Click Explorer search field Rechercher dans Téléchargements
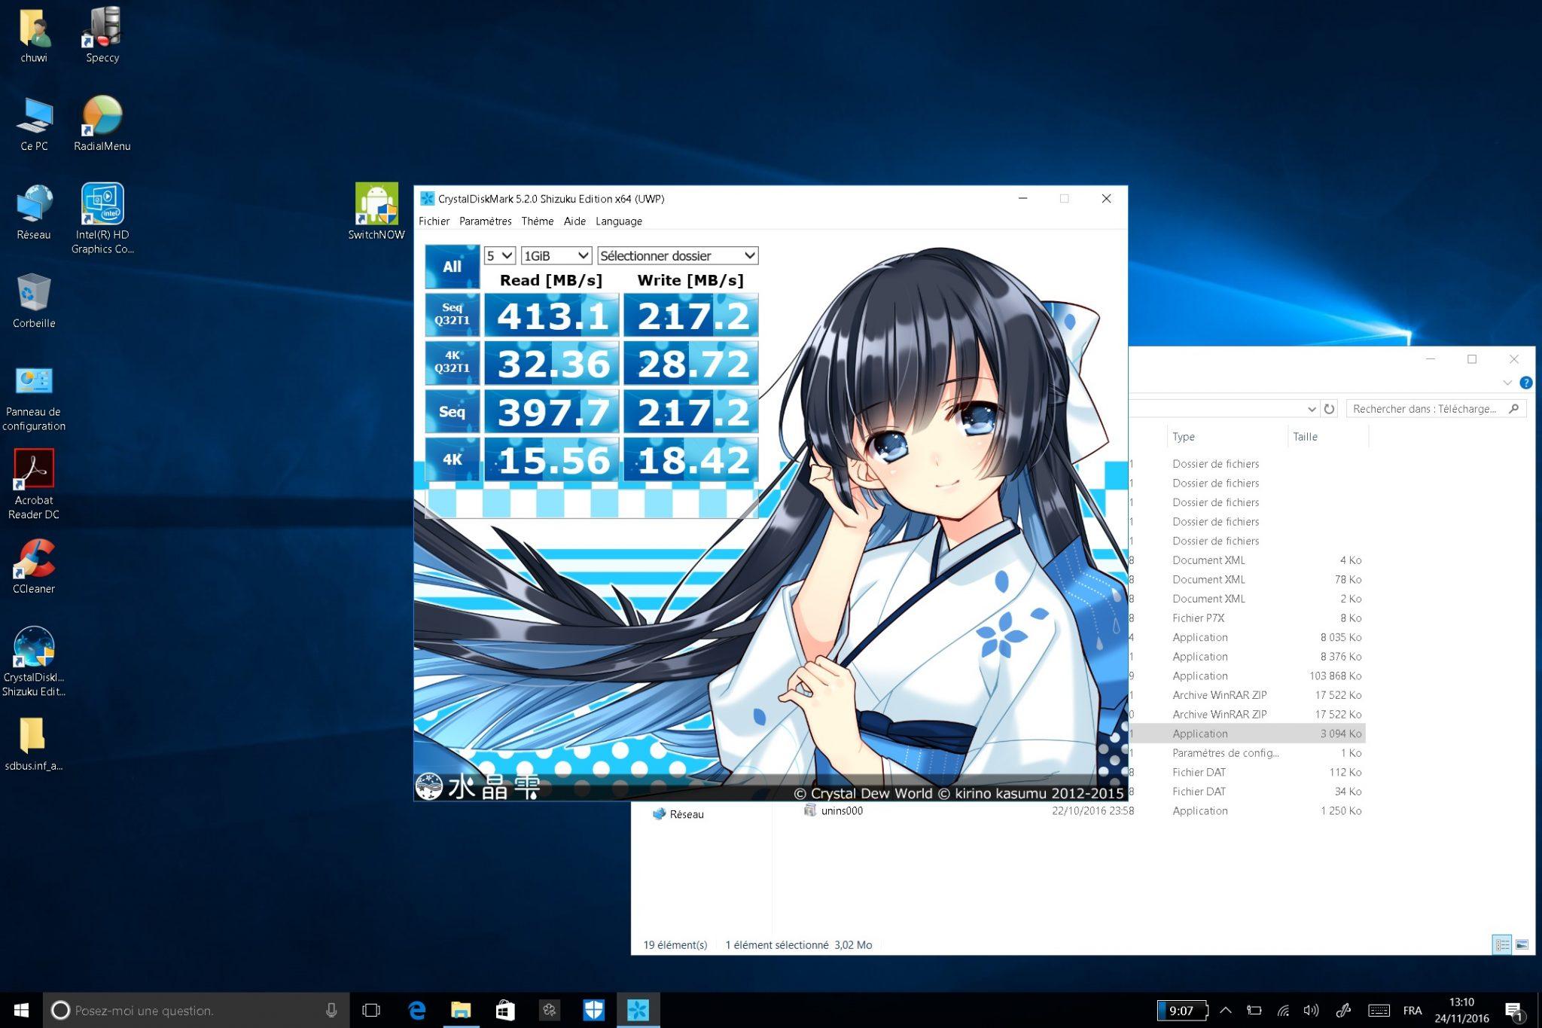 tap(1425, 408)
